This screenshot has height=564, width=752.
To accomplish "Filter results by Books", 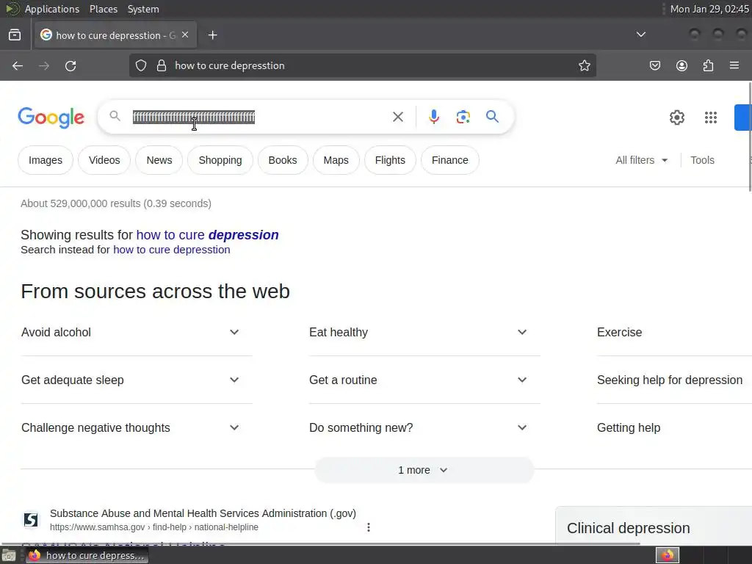I will 283,160.
